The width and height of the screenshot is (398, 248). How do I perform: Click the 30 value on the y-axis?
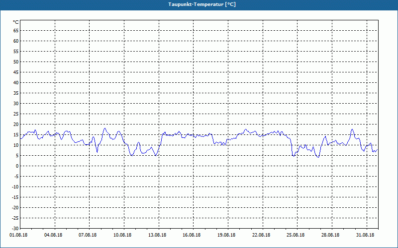click(x=16, y=104)
